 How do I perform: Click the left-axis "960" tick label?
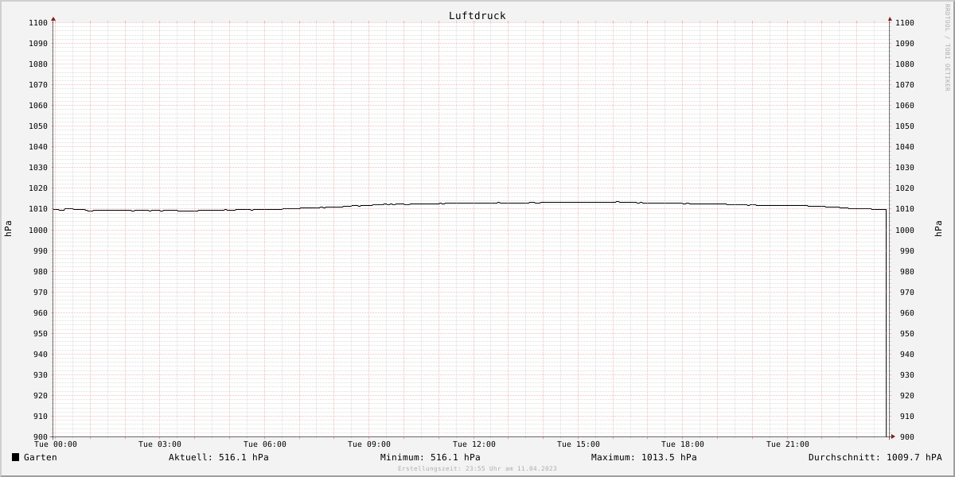(41, 313)
